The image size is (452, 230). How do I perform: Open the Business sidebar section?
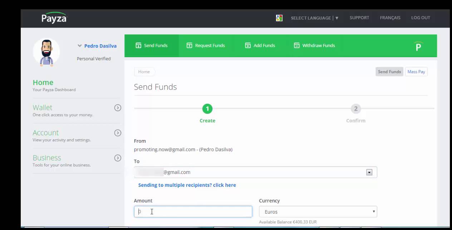[47, 158]
